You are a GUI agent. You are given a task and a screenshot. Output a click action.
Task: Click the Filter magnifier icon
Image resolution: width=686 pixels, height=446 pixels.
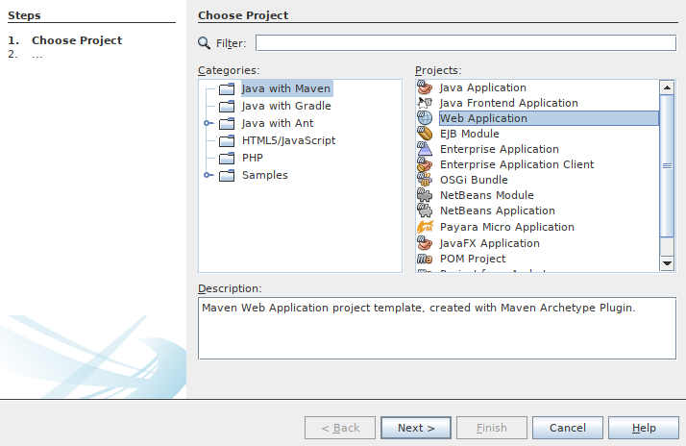click(x=204, y=43)
